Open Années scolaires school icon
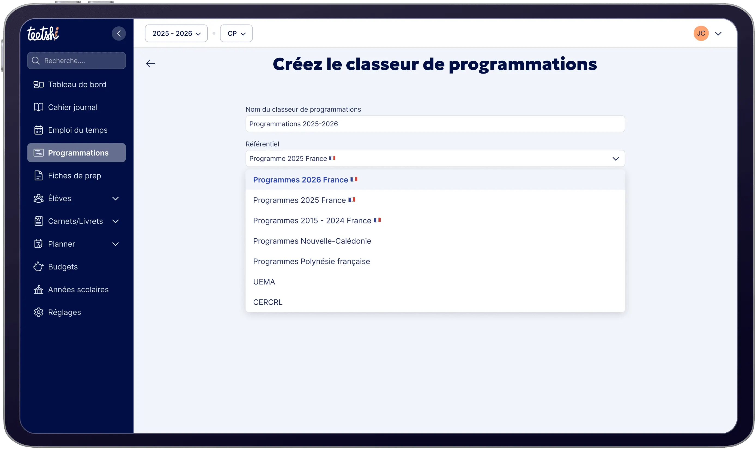Viewport: 755px width, 449px height. point(38,289)
